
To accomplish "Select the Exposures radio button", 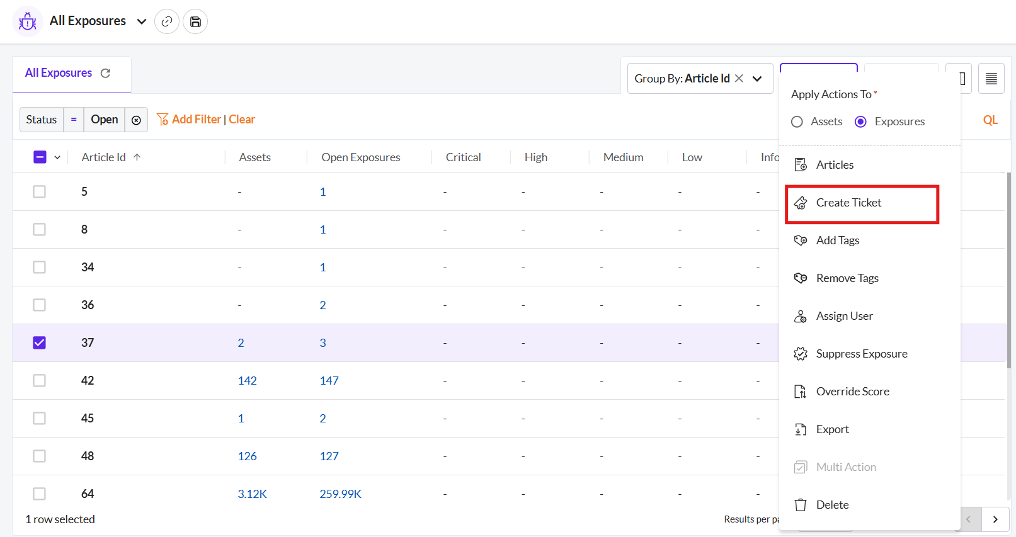I will 860,122.
